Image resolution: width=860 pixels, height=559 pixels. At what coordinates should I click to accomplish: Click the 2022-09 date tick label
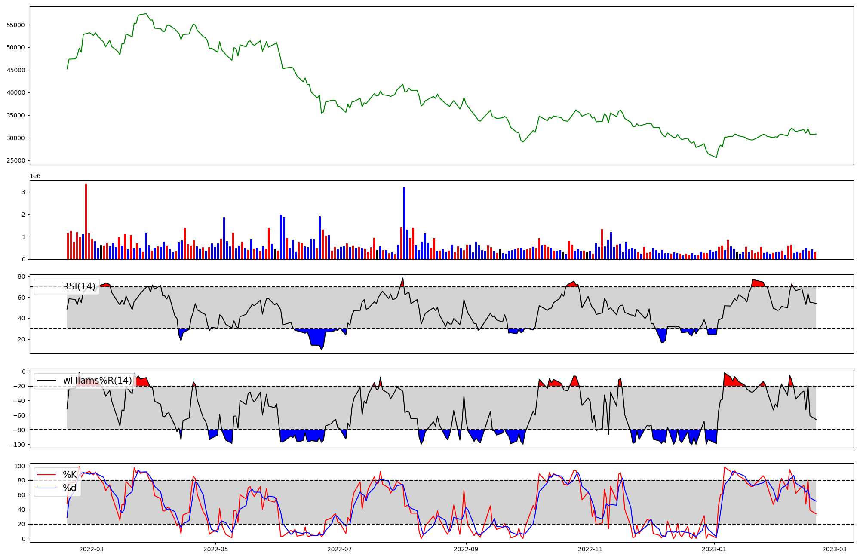click(466, 549)
